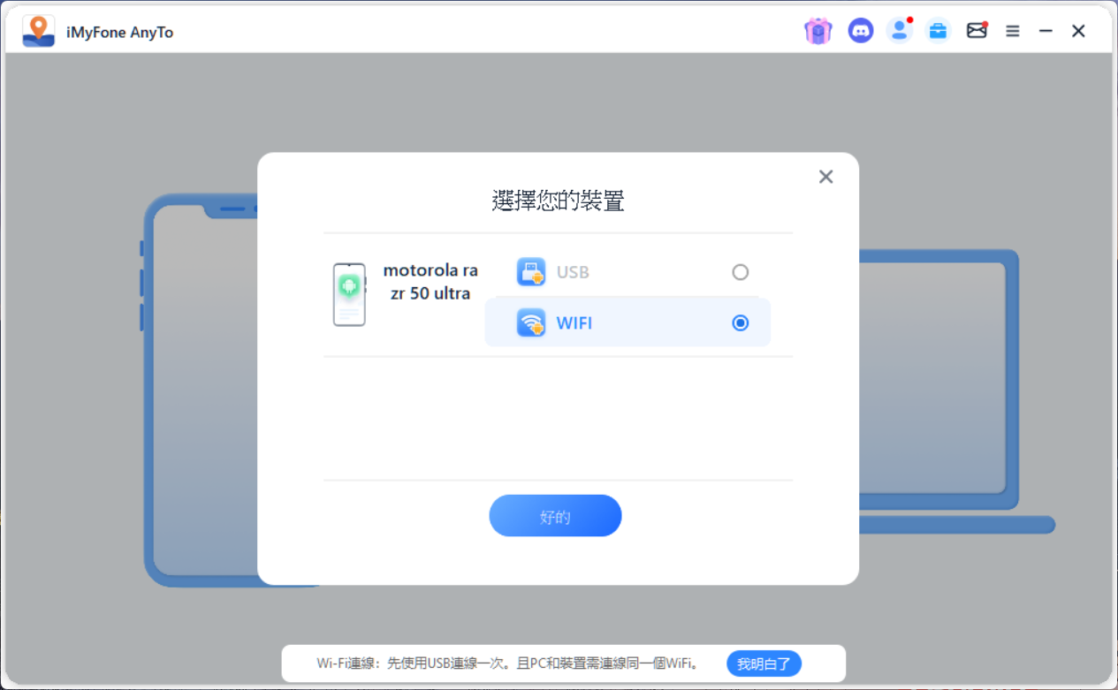The height and width of the screenshot is (690, 1118).
Task: Click the WIFI connection icon
Action: [530, 323]
